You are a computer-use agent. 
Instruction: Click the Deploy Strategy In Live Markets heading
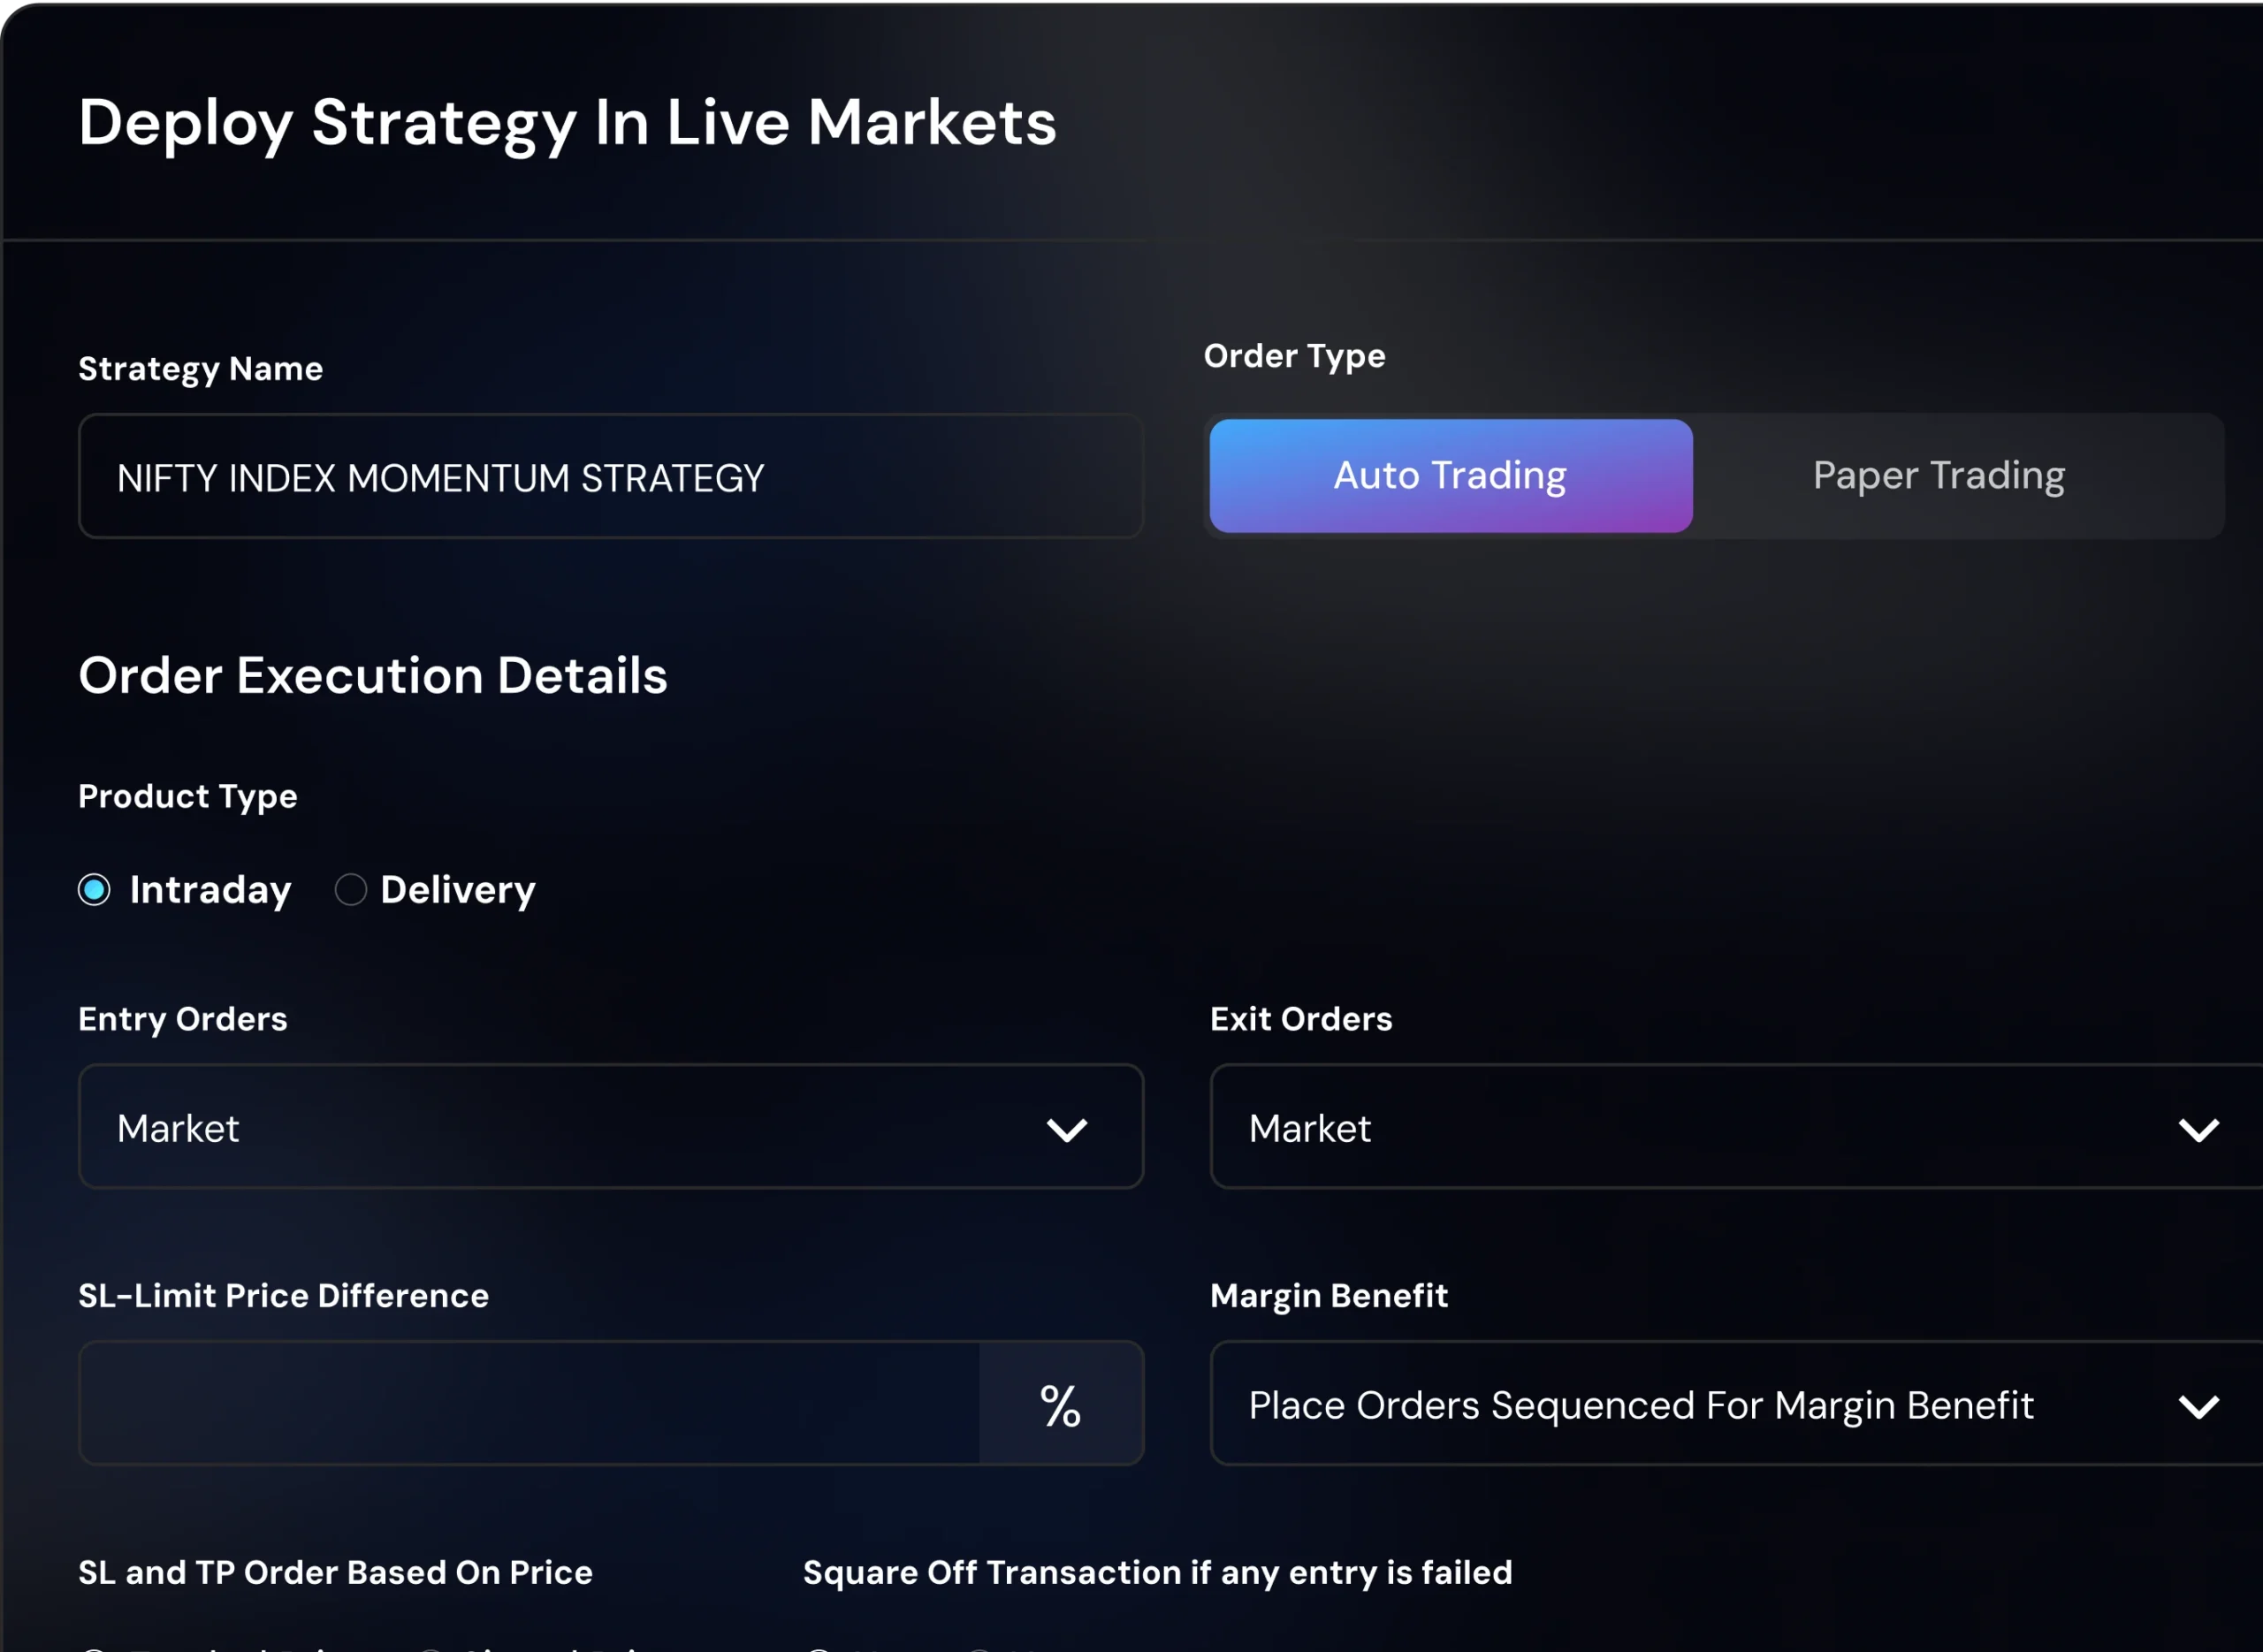(567, 122)
